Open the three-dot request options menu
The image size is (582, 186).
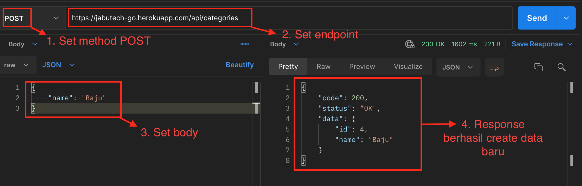(244, 44)
